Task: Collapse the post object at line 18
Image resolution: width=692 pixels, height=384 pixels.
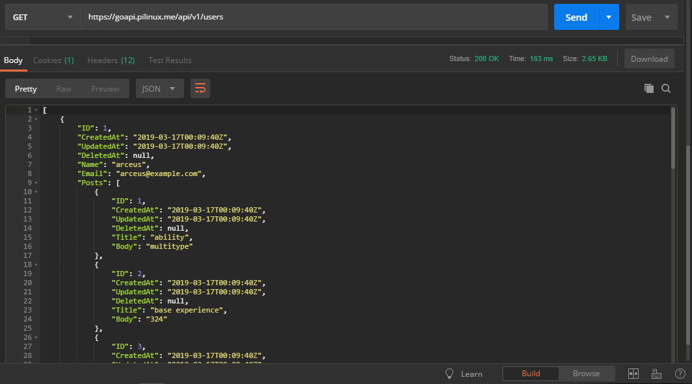Action: click(x=36, y=265)
